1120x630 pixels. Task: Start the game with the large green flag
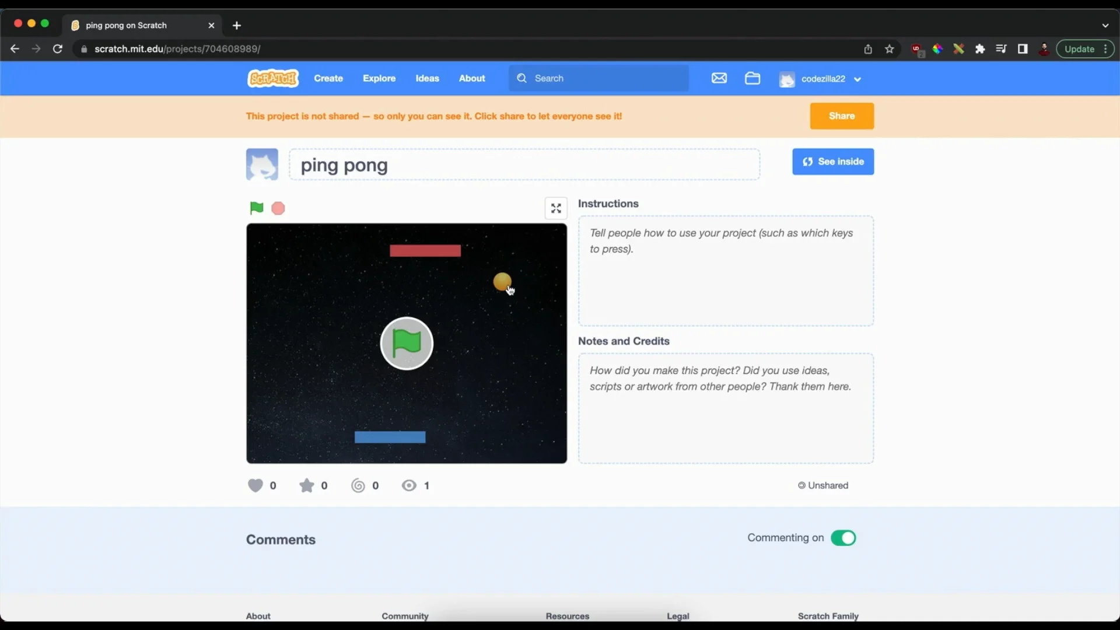coord(407,344)
